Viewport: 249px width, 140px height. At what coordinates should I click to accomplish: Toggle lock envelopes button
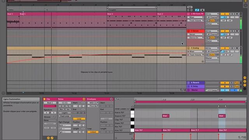[x=202, y=10]
